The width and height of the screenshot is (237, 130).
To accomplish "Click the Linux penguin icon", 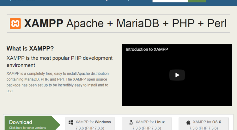I will click(x=131, y=122).
